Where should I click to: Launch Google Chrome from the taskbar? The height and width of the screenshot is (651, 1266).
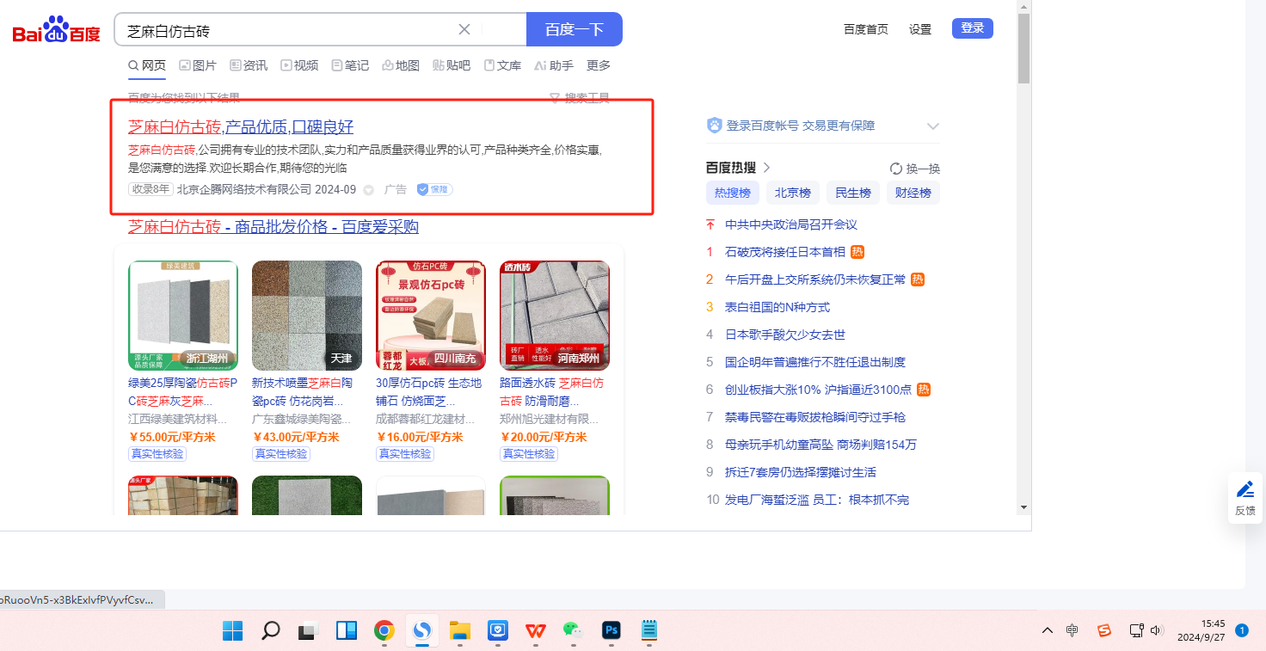coord(384,630)
